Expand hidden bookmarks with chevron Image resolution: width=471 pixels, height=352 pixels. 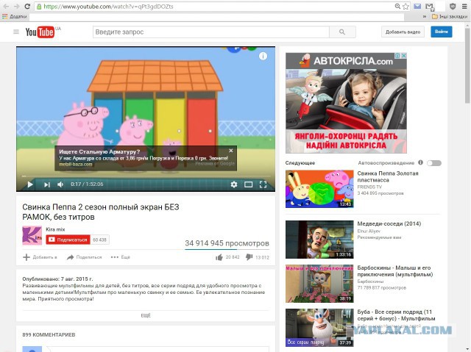pyautogui.click(x=425, y=16)
